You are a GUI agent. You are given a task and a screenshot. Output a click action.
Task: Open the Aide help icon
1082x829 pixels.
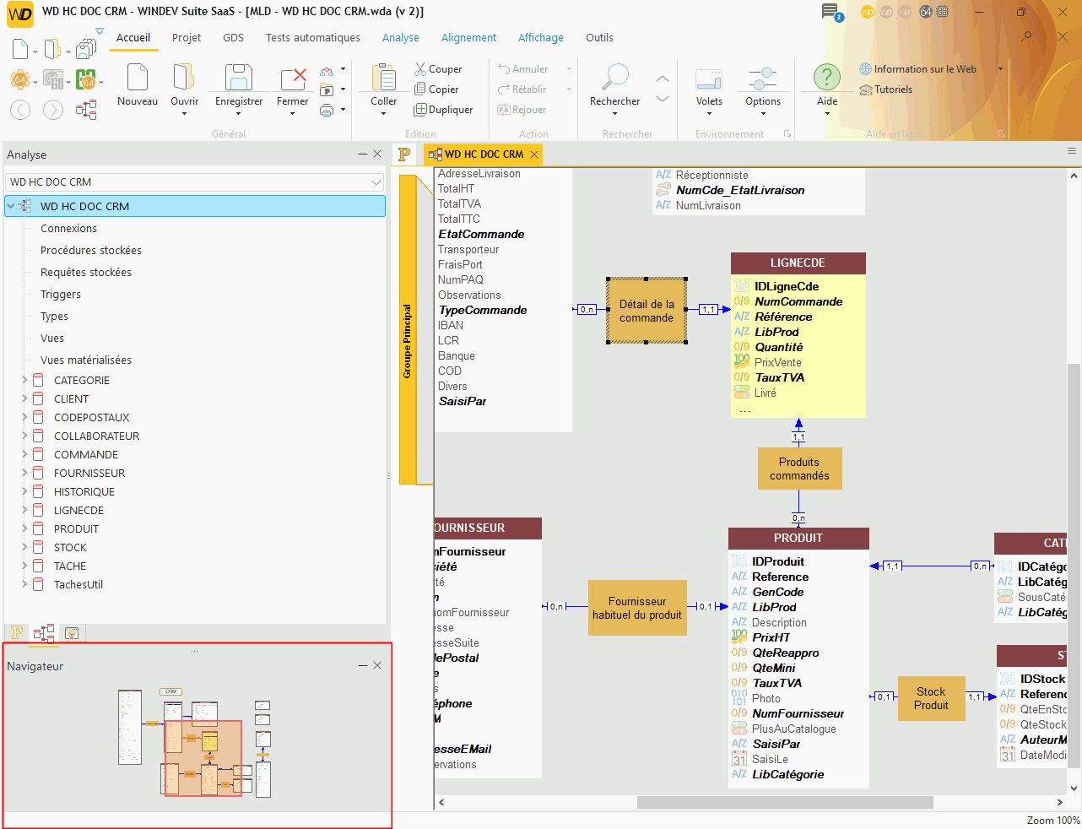pos(827,78)
